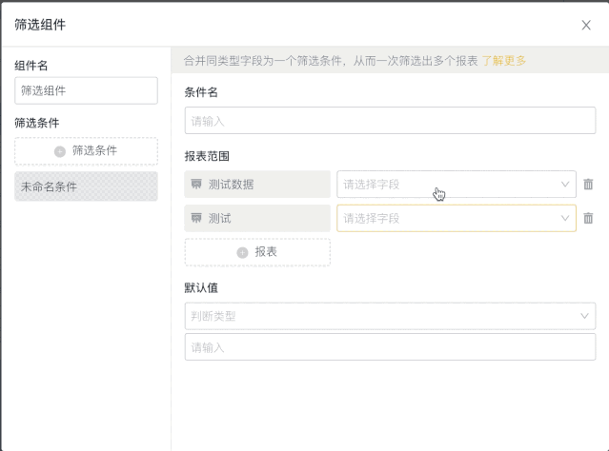Open highlighted 请选择字段 dropdown for 测试
Image resolution: width=609 pixels, height=451 pixels.
tap(457, 218)
